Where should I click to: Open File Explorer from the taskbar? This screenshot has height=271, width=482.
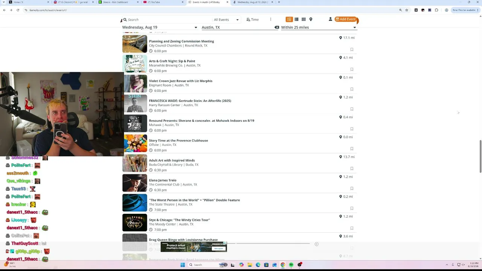coord(250,265)
